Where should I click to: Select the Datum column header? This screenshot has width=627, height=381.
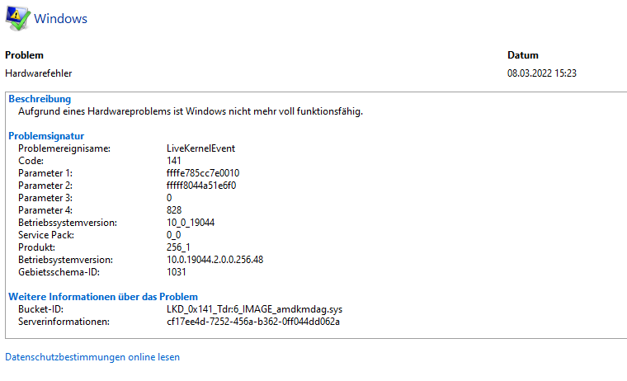click(x=522, y=55)
